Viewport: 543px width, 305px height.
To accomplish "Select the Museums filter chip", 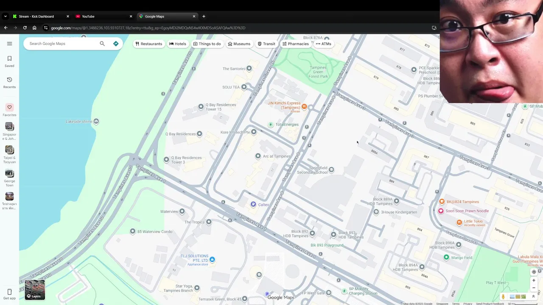I will pos(239,44).
